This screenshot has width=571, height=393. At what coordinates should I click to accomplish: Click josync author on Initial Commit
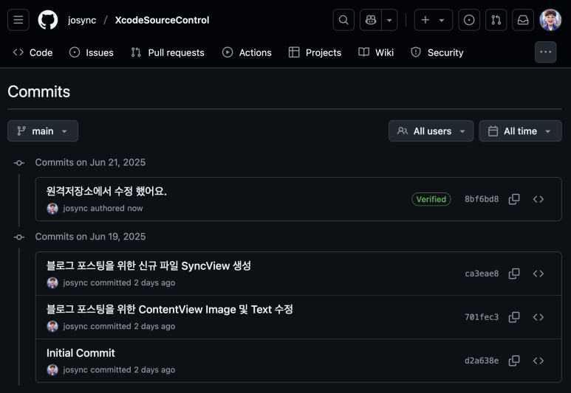coord(75,369)
